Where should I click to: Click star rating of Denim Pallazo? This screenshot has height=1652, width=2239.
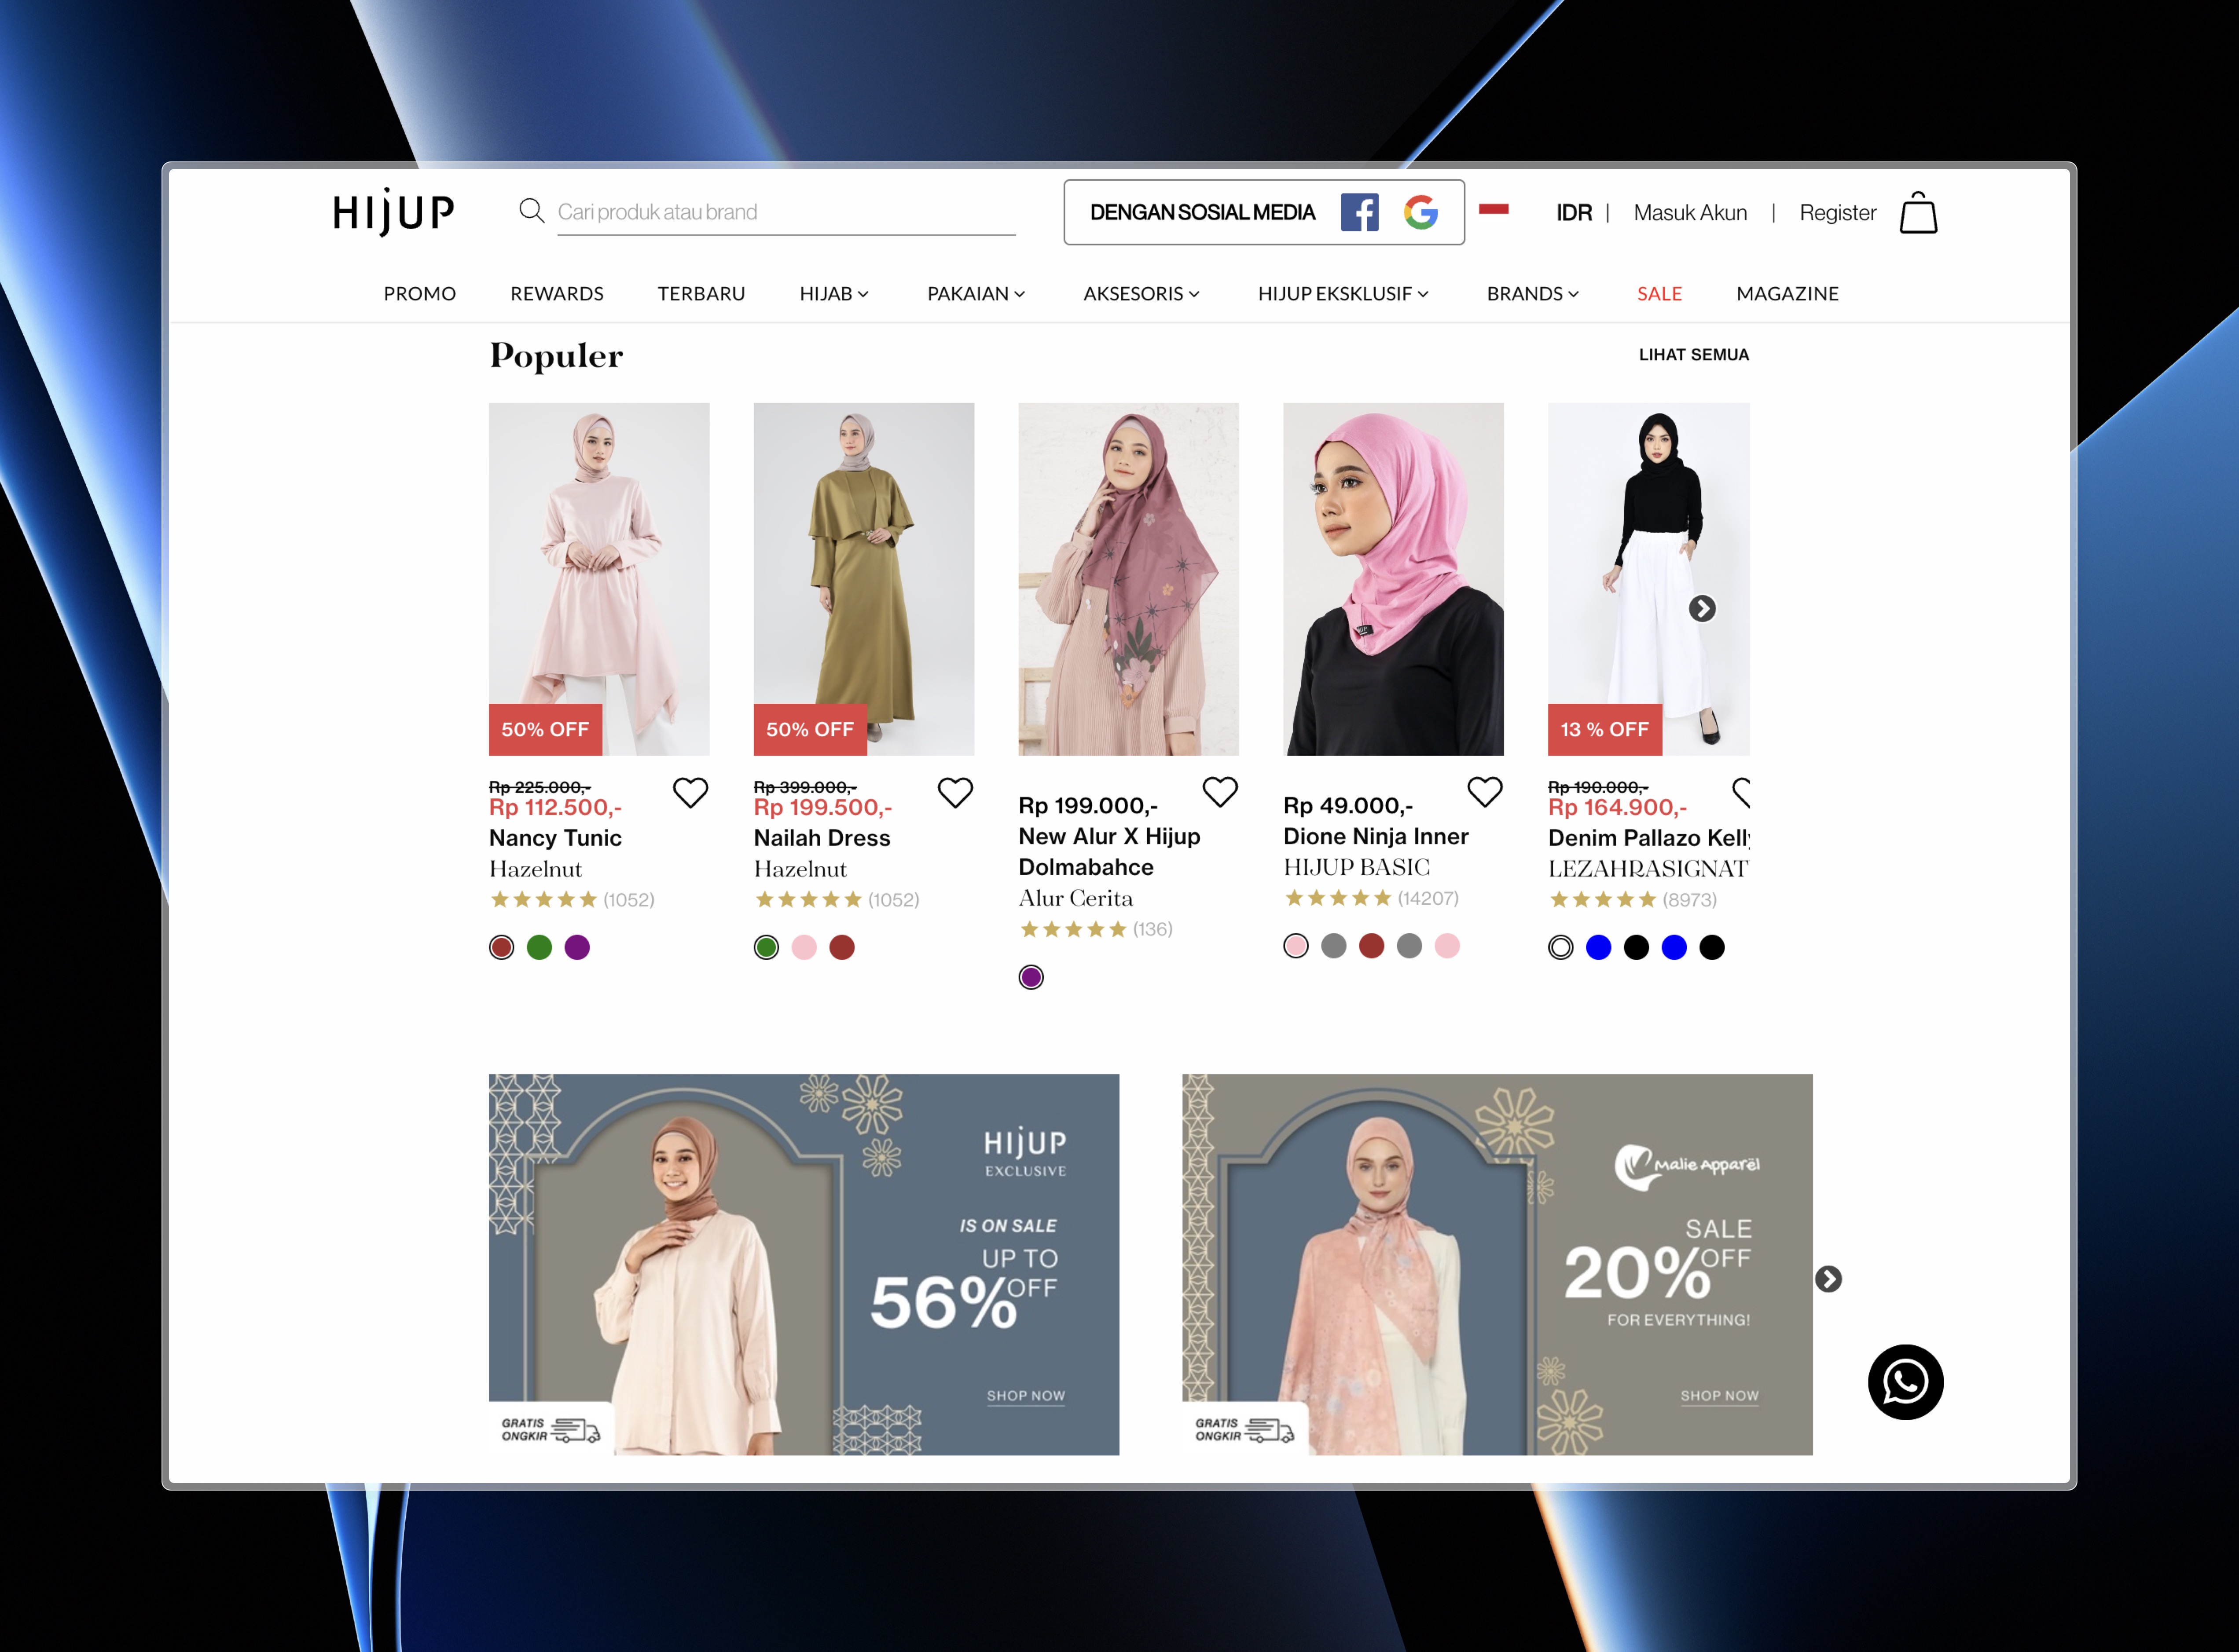1603,899
